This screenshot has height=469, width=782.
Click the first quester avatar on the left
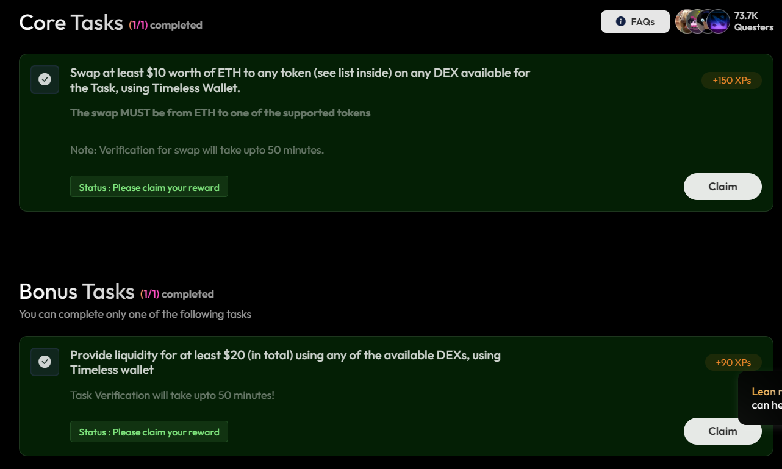683,22
